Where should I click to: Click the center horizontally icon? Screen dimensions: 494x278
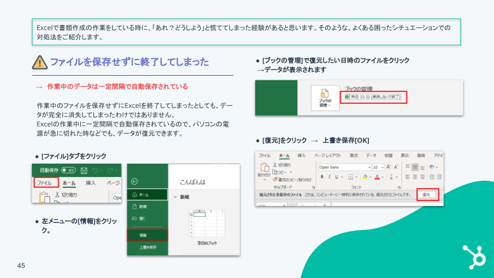click(415, 177)
